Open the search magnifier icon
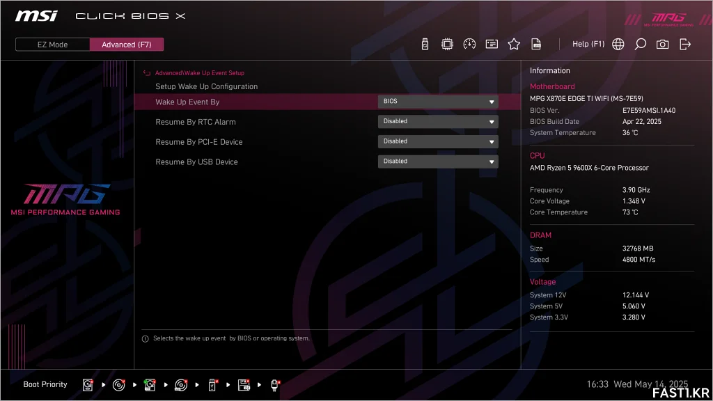 point(641,44)
